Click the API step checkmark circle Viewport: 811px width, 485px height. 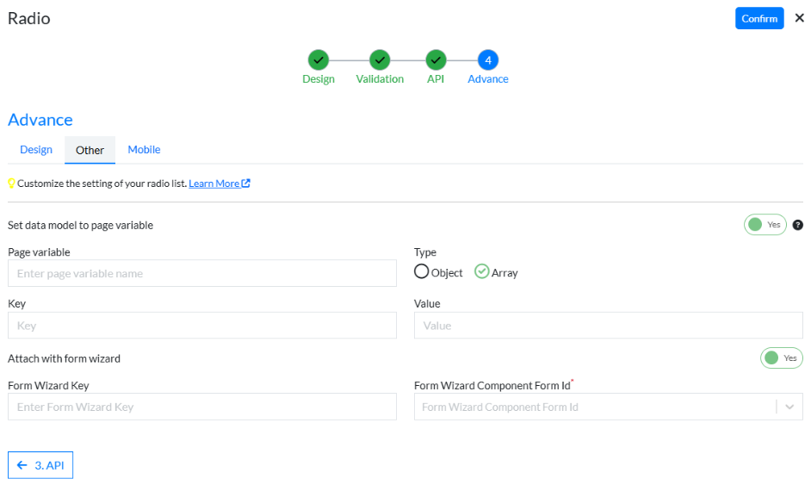(436, 60)
